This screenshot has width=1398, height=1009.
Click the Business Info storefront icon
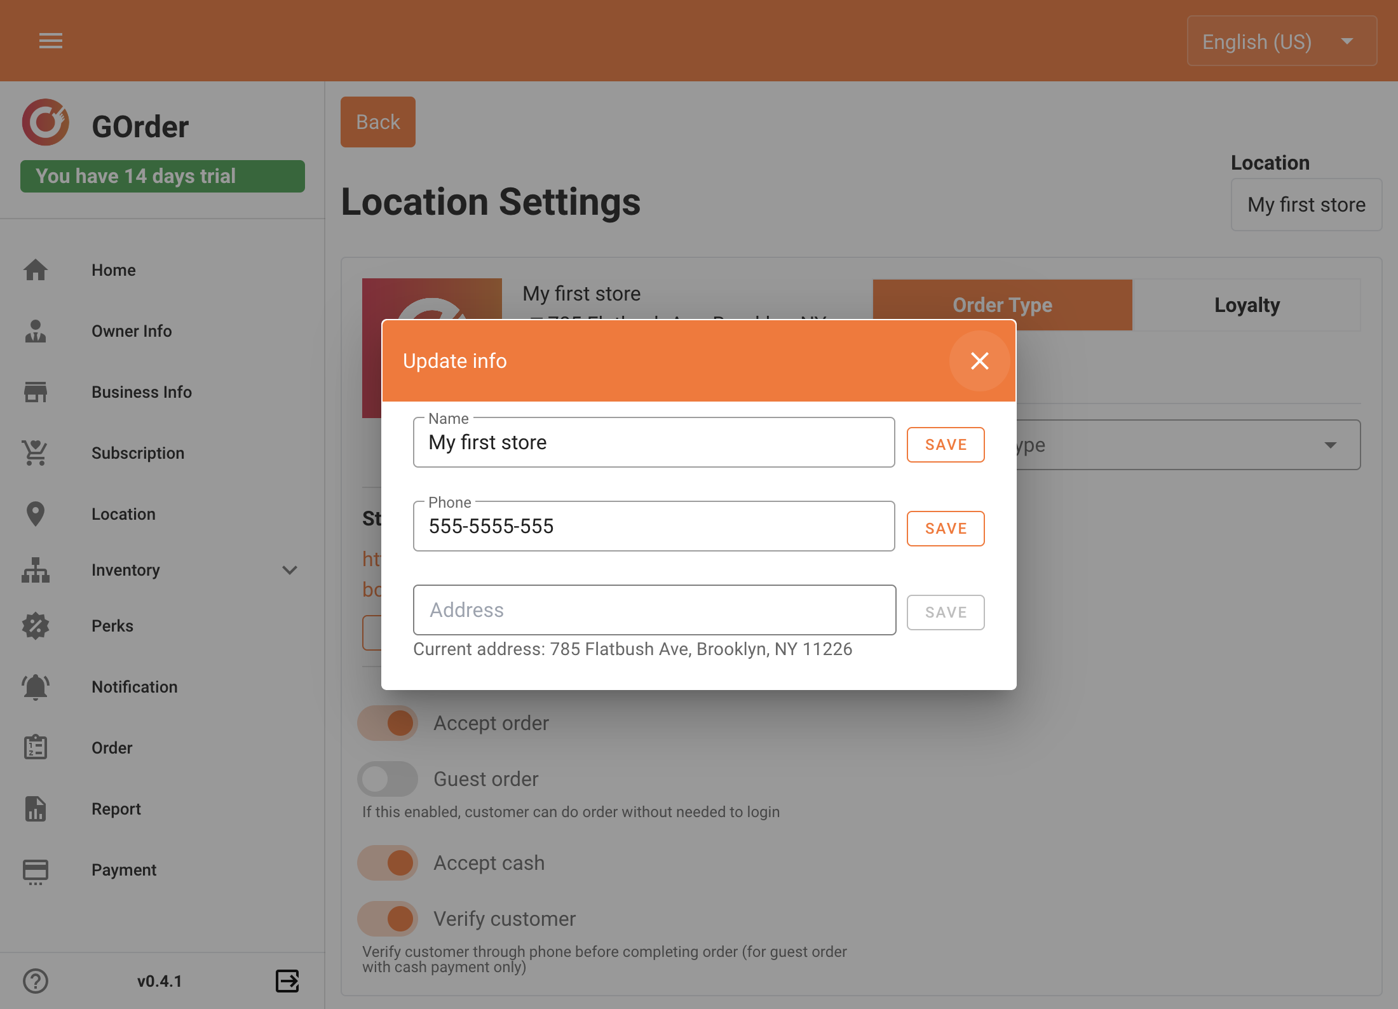36,392
